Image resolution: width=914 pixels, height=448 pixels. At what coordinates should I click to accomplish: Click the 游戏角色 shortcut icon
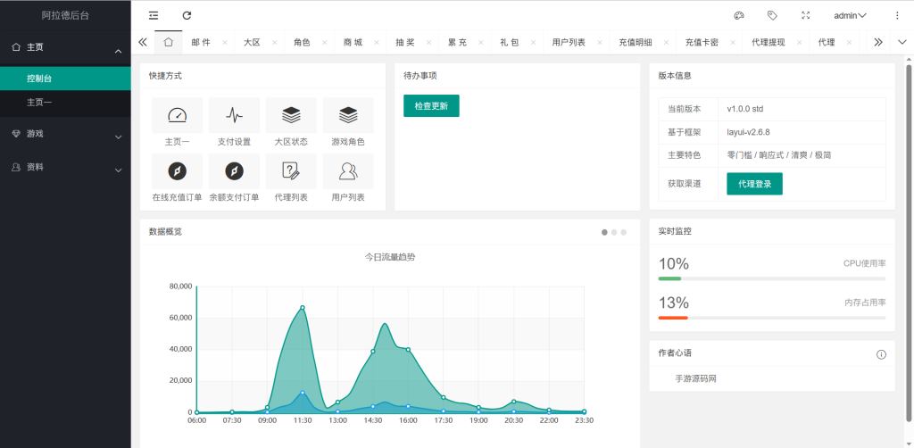pos(348,116)
